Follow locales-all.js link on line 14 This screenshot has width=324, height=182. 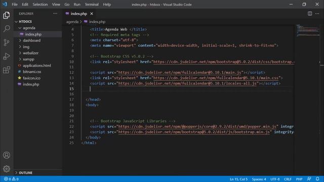[187, 83]
